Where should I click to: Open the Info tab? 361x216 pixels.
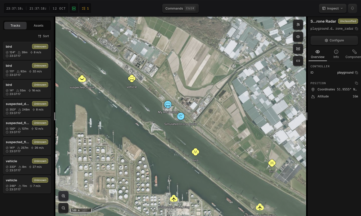click(x=336, y=54)
